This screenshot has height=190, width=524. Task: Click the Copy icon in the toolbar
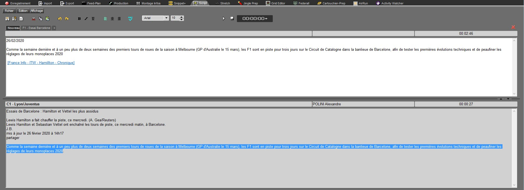pos(41,19)
